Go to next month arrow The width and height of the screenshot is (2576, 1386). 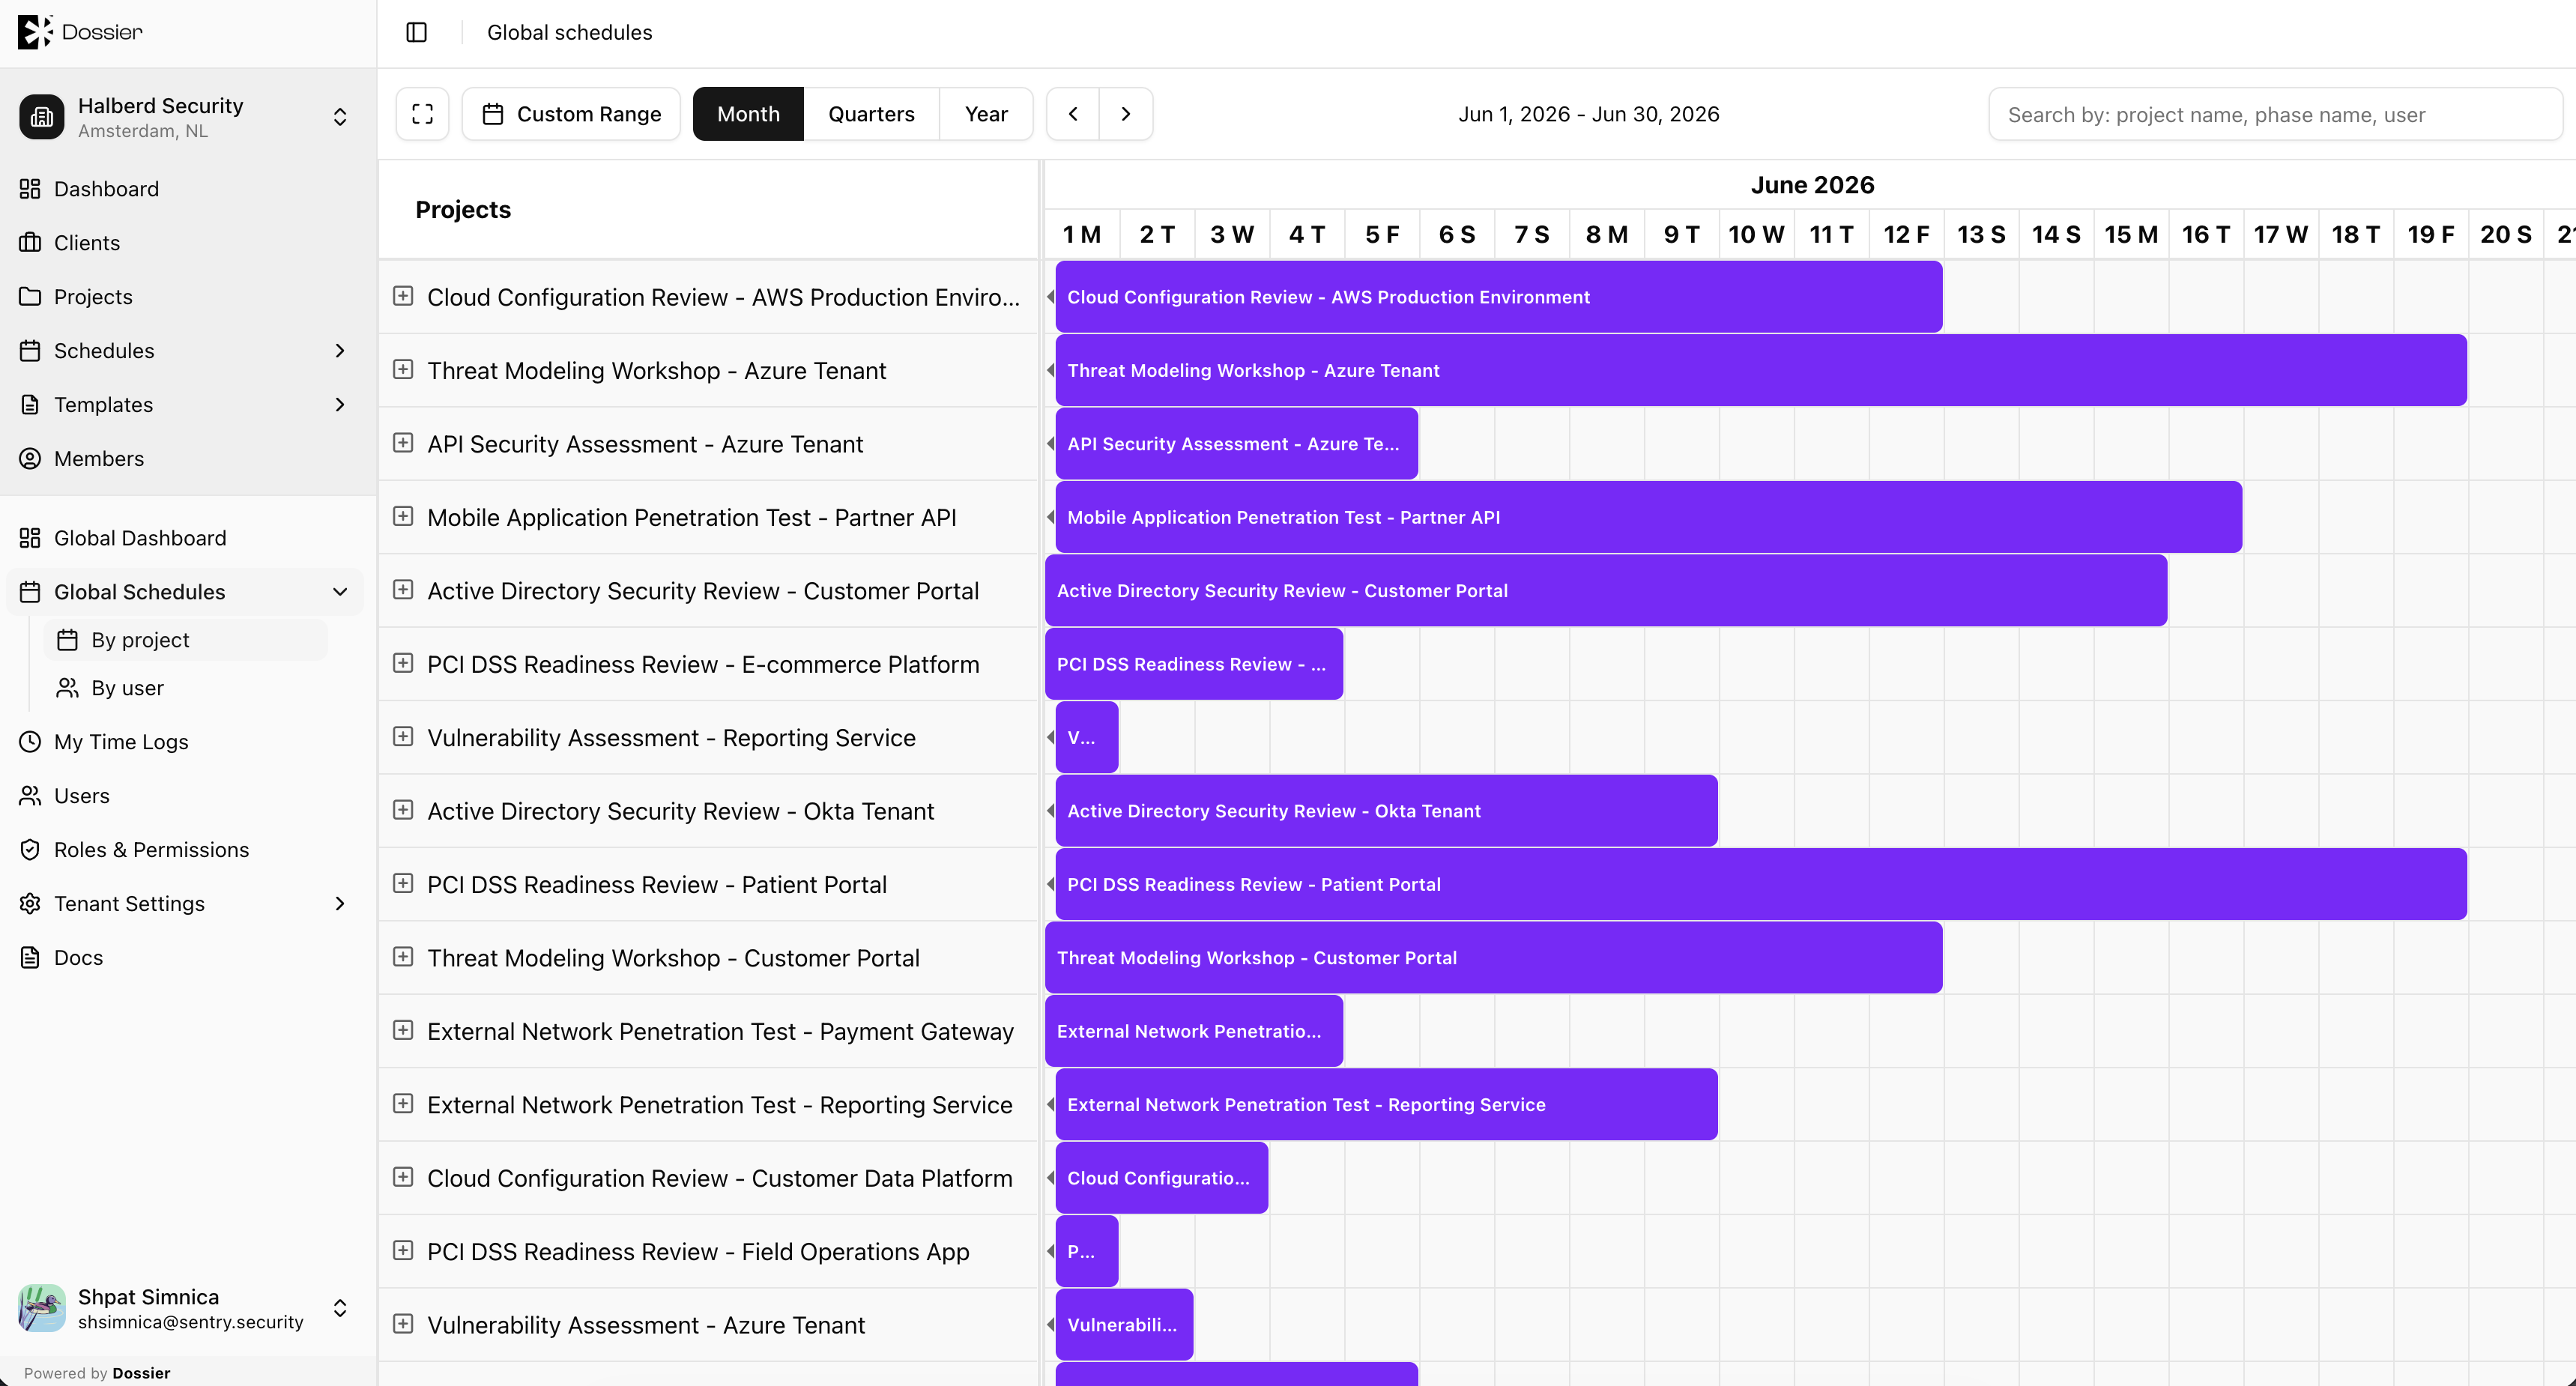1126,114
